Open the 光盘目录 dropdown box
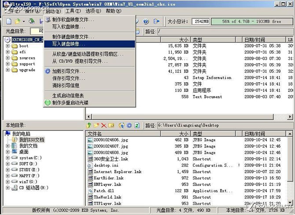 click(x=37, y=31)
